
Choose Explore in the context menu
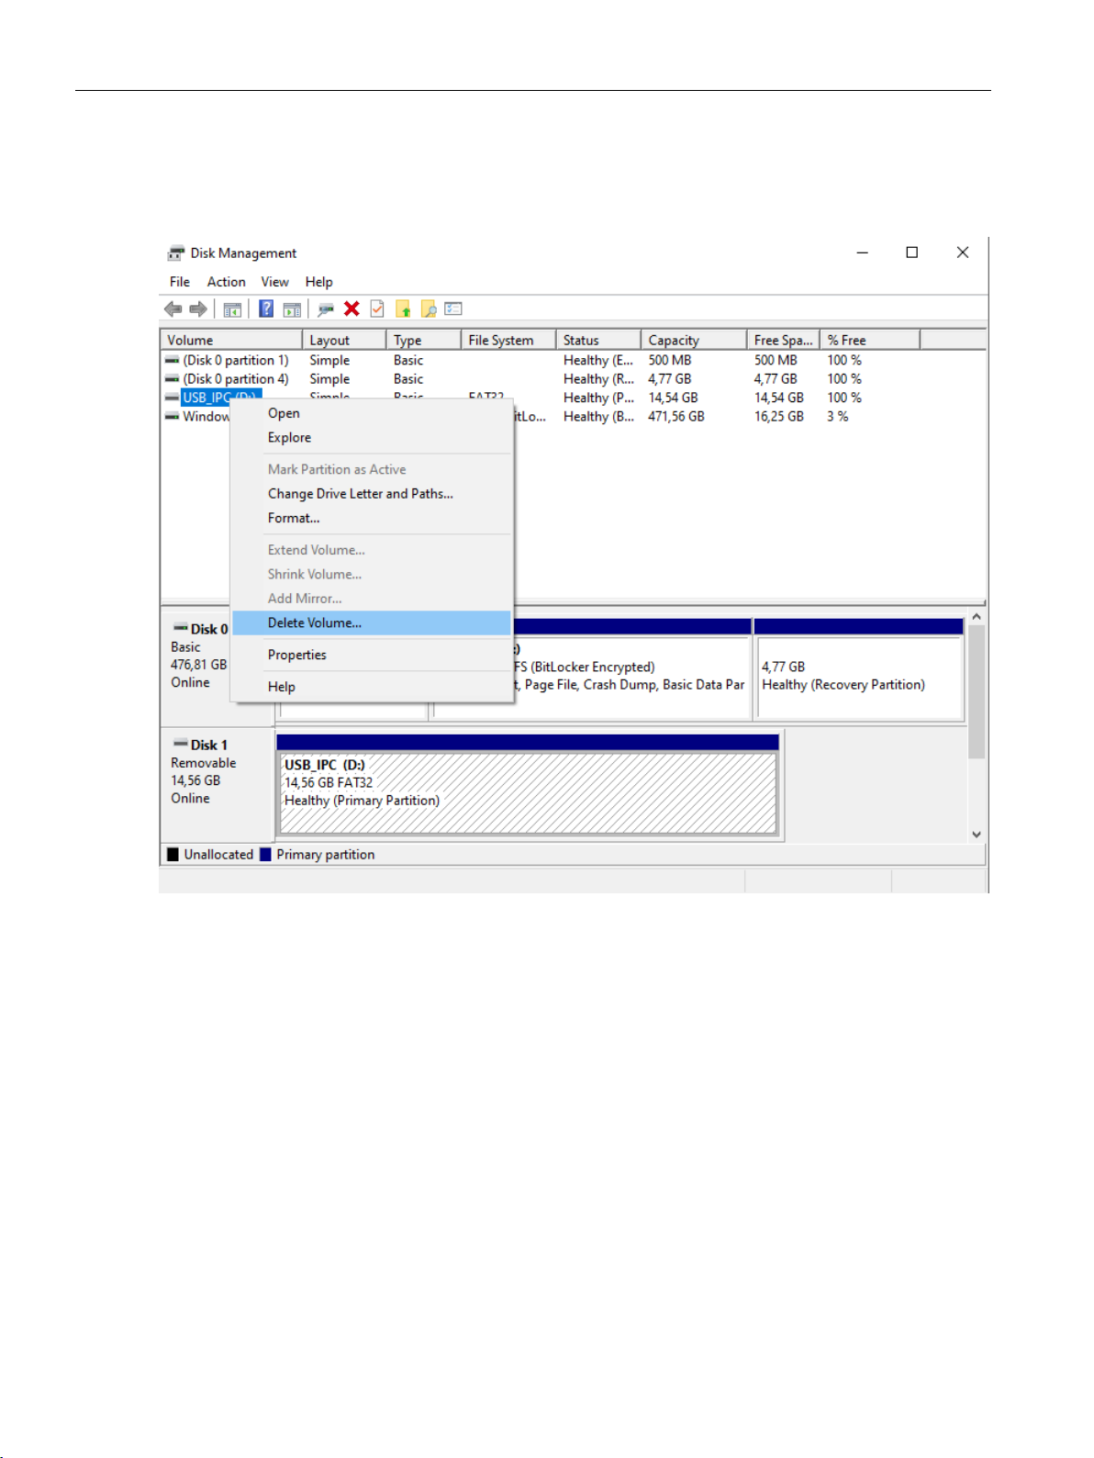[x=372, y=438]
